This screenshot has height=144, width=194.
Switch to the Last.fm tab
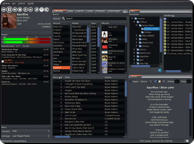point(80,11)
